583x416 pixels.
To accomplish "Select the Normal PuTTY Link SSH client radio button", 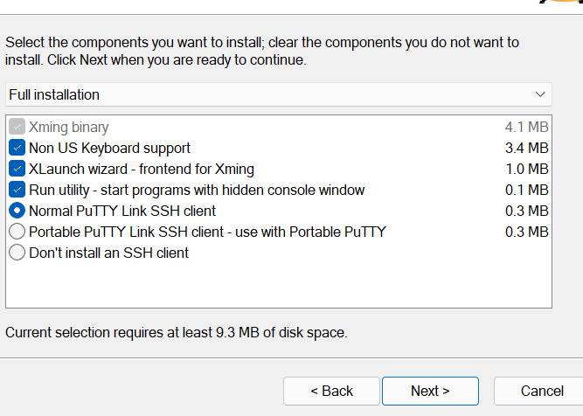I will click(17, 211).
